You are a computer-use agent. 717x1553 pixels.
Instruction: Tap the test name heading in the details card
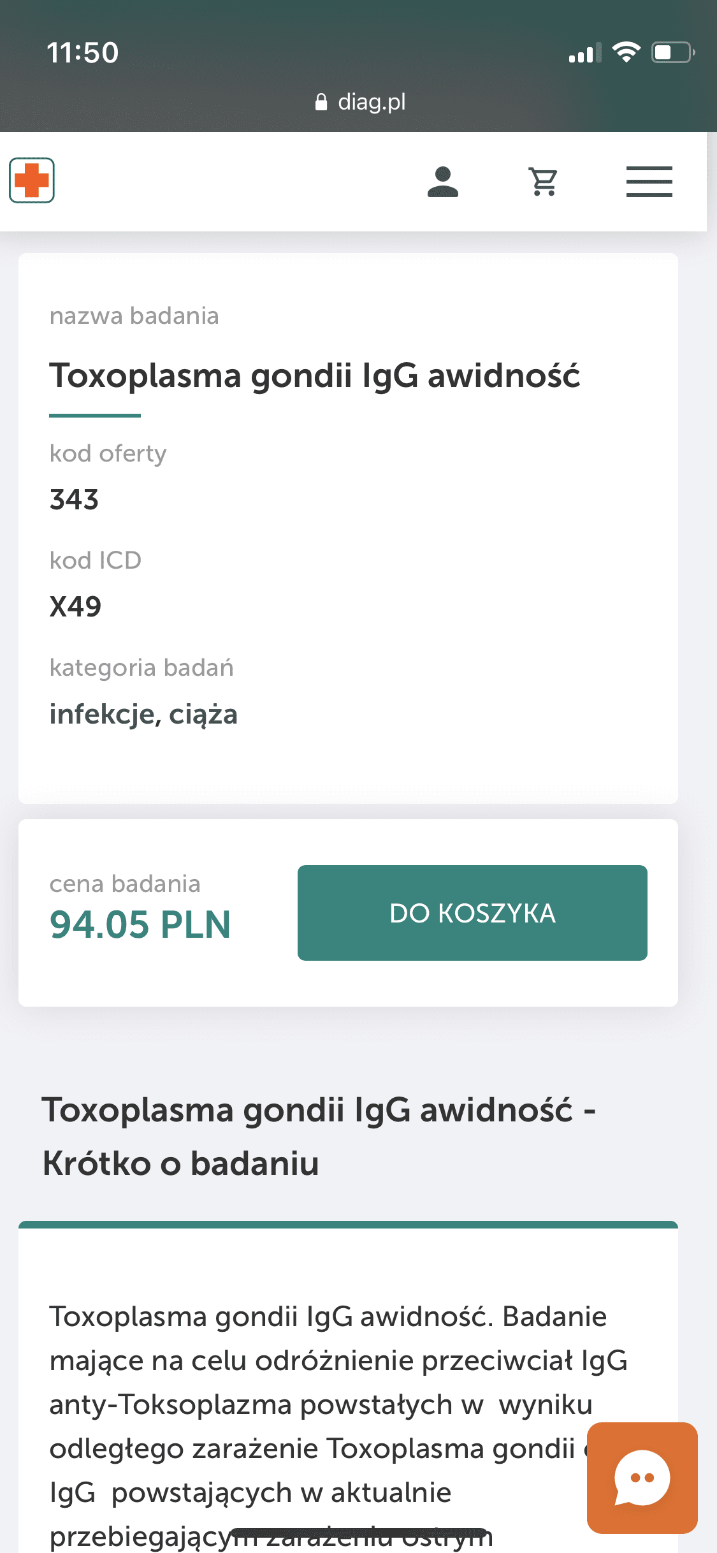315,375
